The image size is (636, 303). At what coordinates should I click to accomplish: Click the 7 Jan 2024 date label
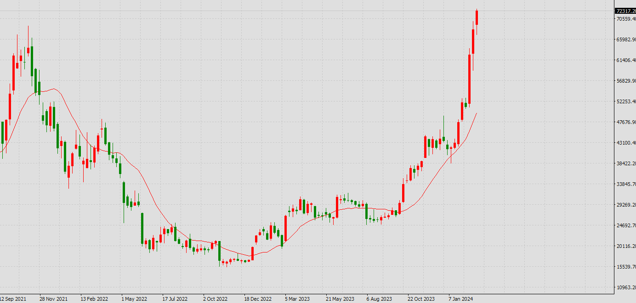point(461,299)
